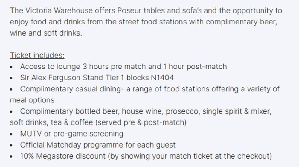Click the 'Official Matchday programme' line
This screenshot has width=299, height=167.
pyautogui.click(x=98, y=145)
